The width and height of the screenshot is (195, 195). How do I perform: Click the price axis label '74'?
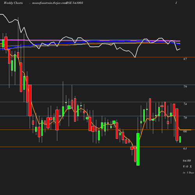pos(185,104)
